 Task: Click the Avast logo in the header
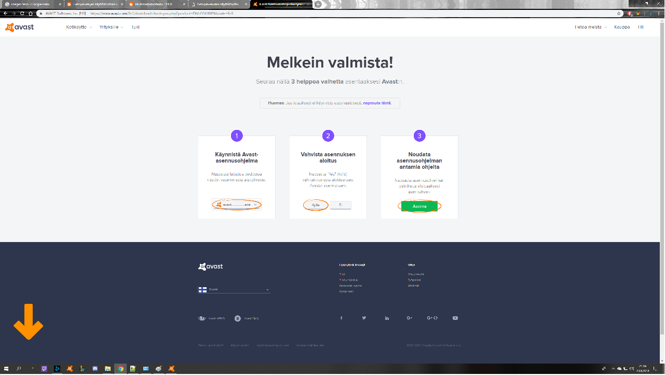point(19,28)
